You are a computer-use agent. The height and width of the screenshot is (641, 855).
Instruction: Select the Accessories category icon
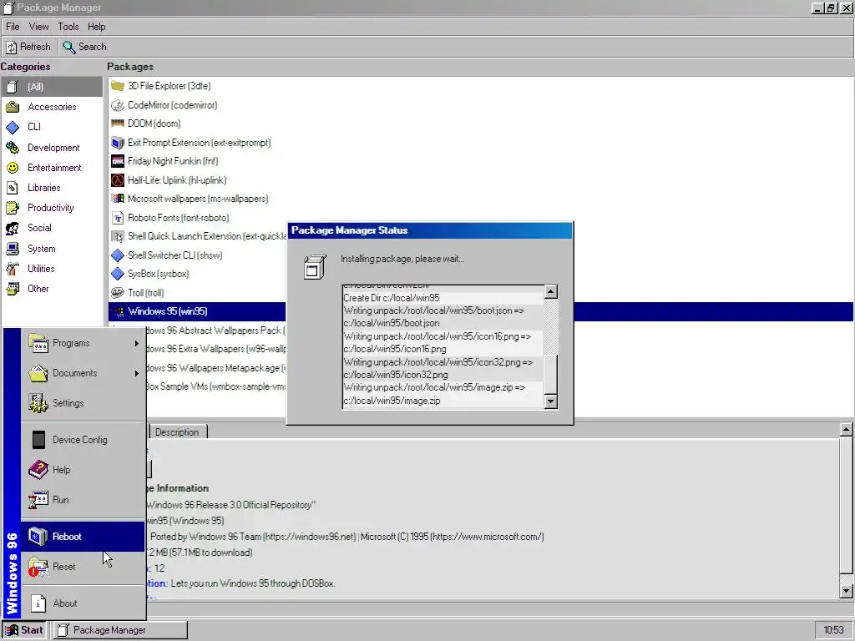tap(13, 107)
